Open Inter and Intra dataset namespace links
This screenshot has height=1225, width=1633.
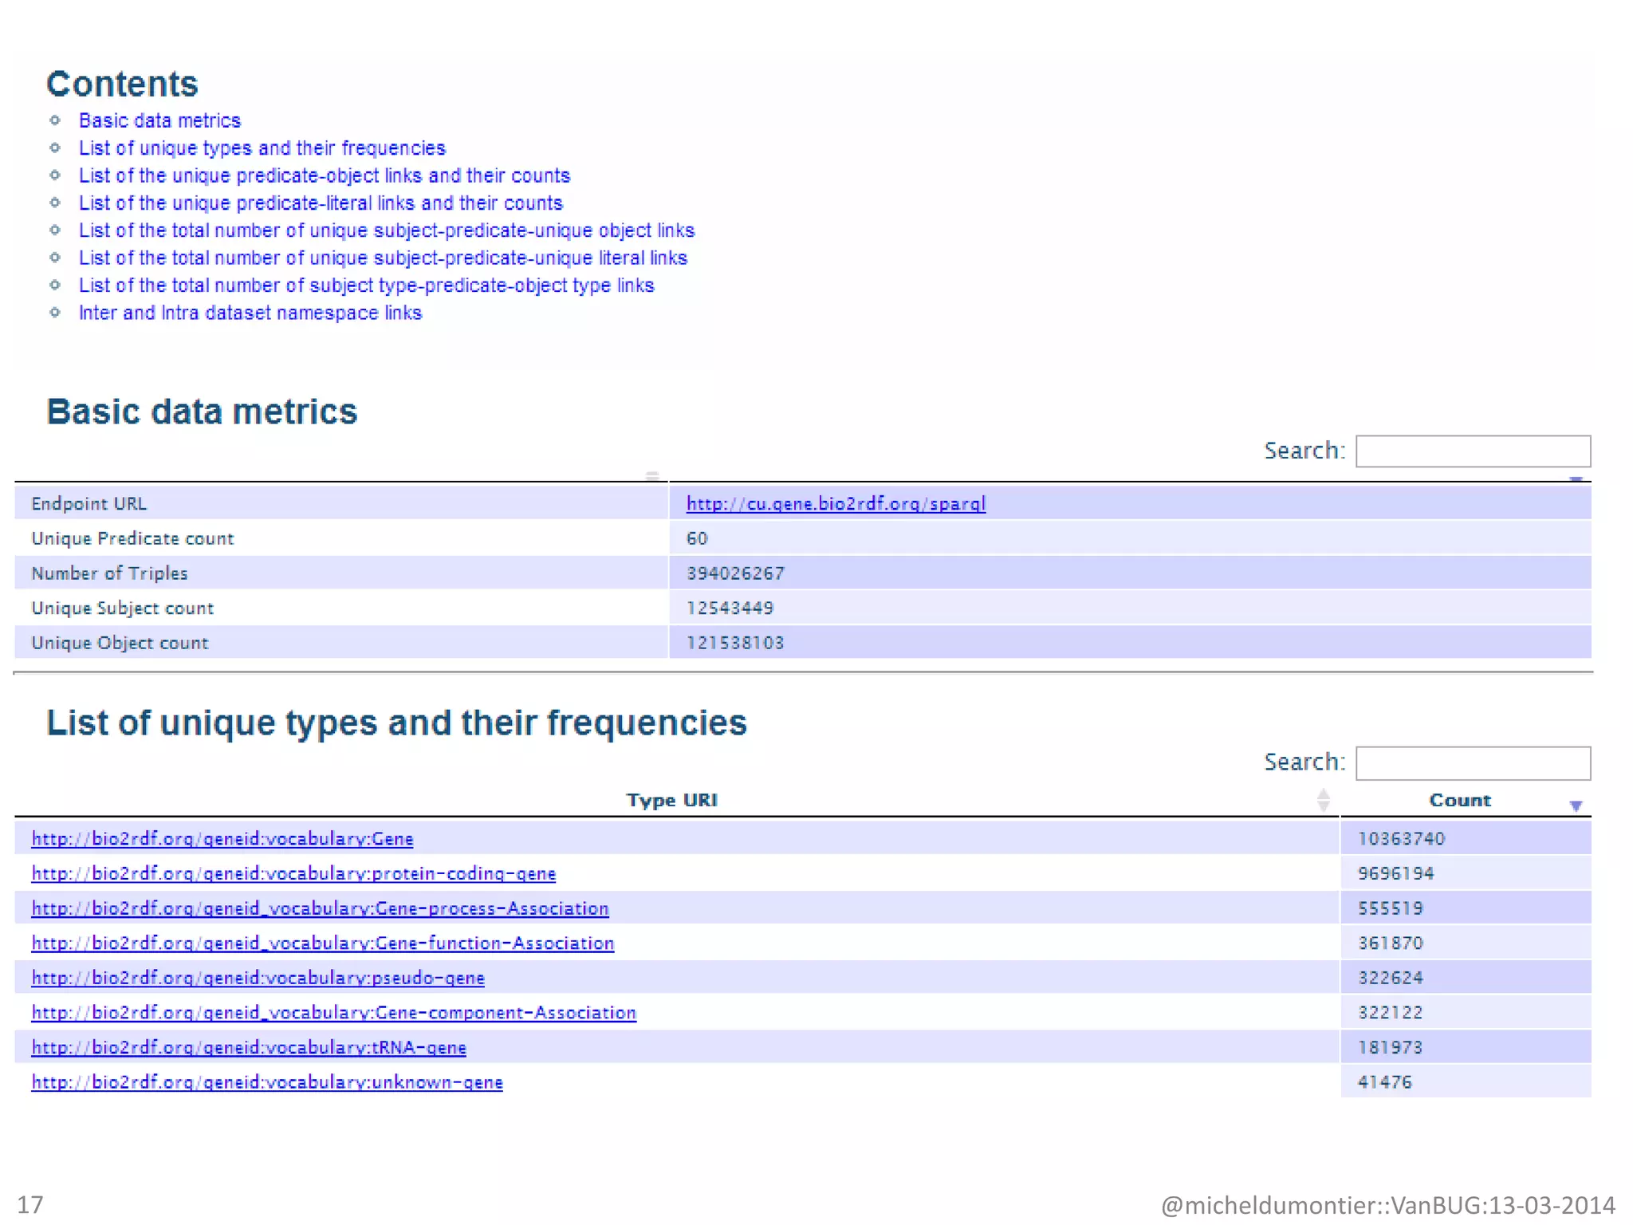click(250, 313)
